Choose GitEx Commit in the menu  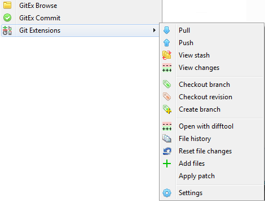pyautogui.click(x=81, y=18)
